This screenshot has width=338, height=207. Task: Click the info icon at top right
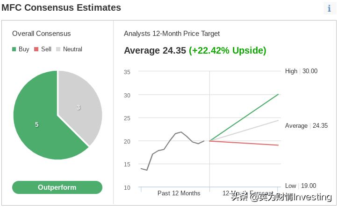329,8
